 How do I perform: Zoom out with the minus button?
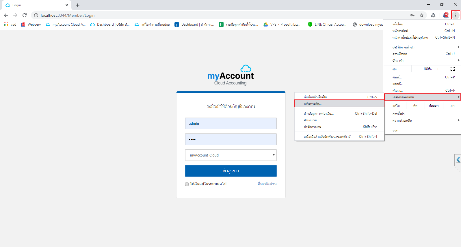(x=417, y=69)
